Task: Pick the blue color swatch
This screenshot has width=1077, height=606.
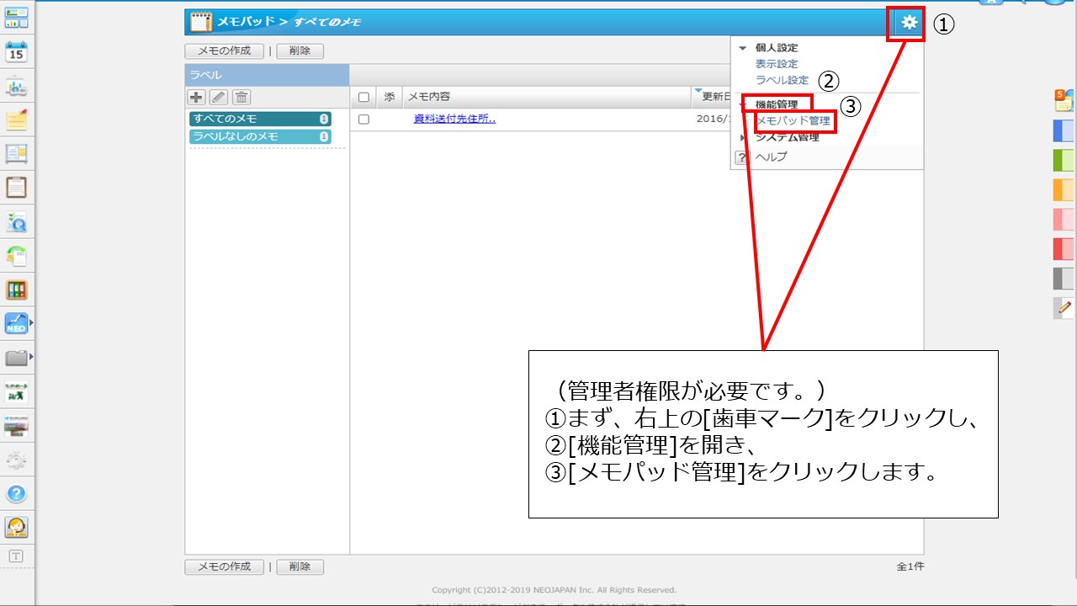Action: (1064, 130)
